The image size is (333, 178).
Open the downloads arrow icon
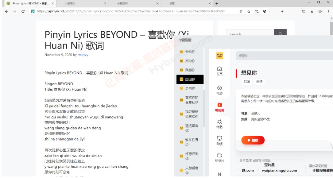pos(312,11)
